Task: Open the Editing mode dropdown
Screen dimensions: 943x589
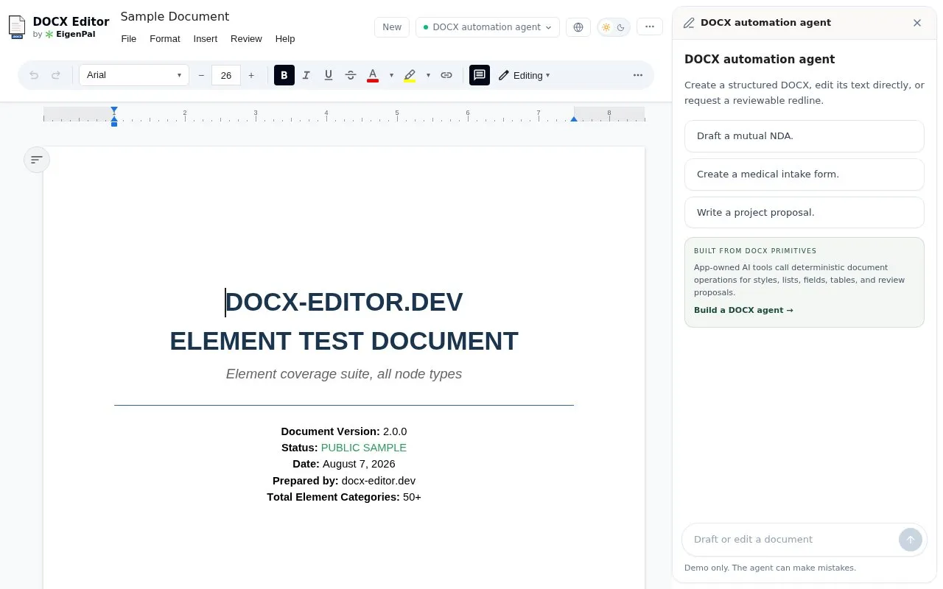Action: 524,75
